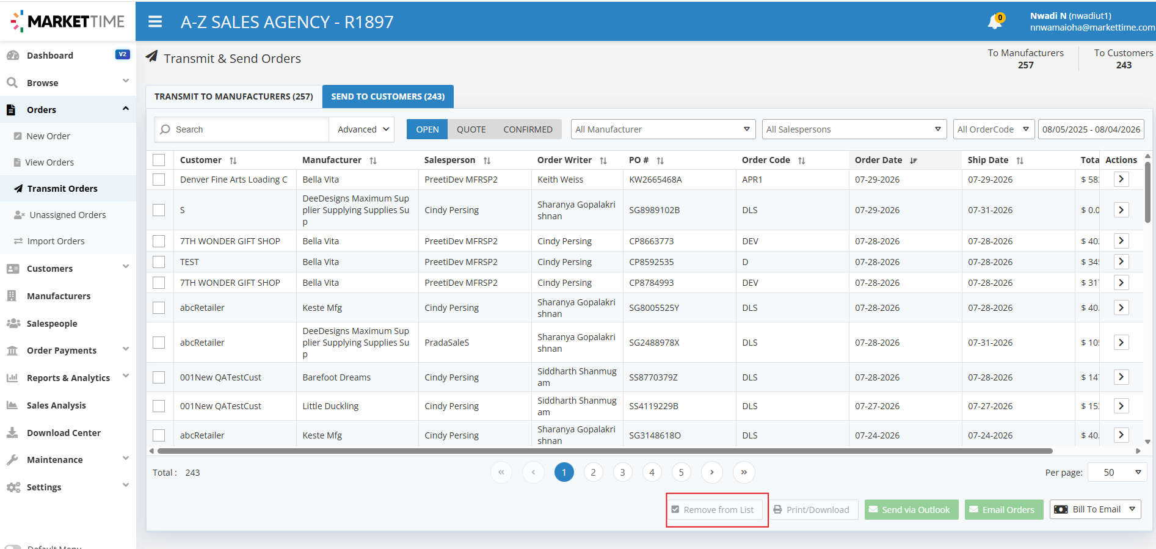
Task: Select Send to Customers tab
Action: [x=388, y=96]
